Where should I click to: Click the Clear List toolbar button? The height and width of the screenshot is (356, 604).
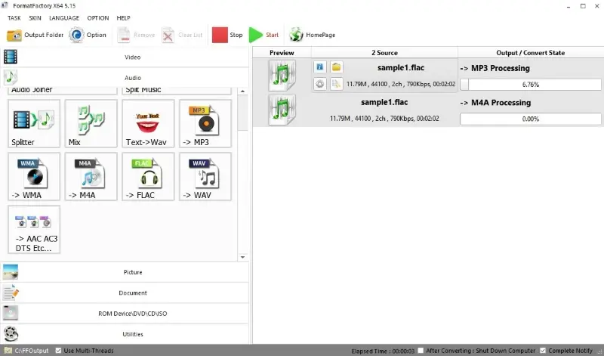(x=182, y=35)
